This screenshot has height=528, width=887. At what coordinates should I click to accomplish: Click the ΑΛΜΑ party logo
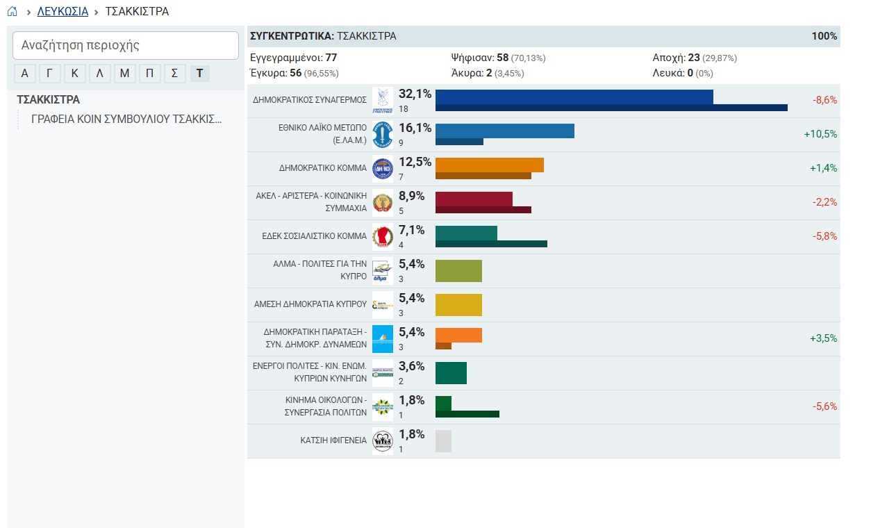click(x=383, y=270)
